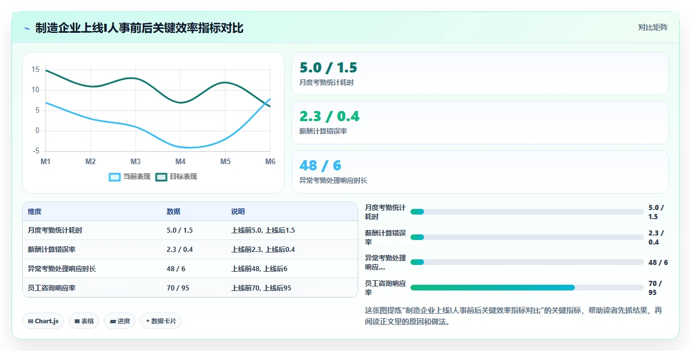Select the Chart.js tag chip

coord(43,321)
